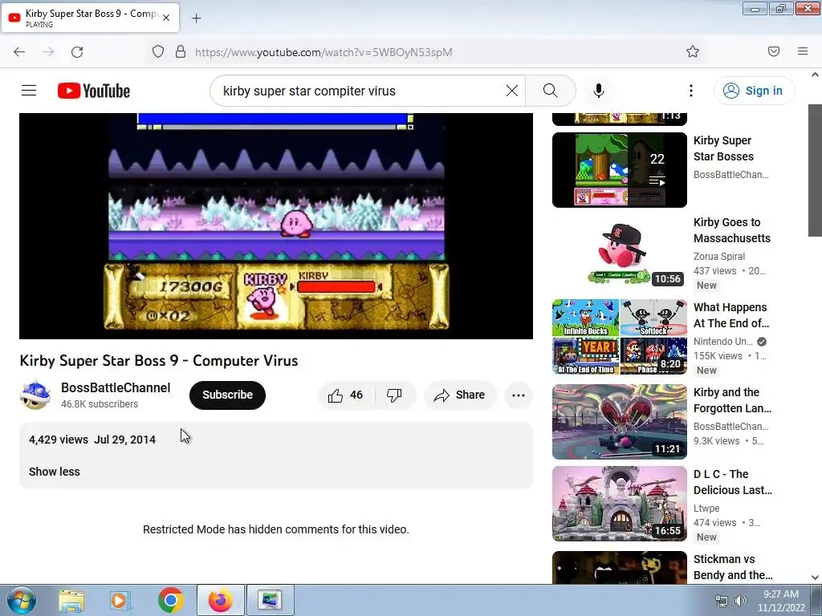
Task: Open Kirby and the Forgotten Land thumbnail
Action: click(x=620, y=422)
